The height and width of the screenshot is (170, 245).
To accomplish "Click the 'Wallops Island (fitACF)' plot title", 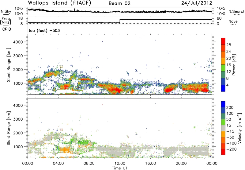I will (59, 3).
